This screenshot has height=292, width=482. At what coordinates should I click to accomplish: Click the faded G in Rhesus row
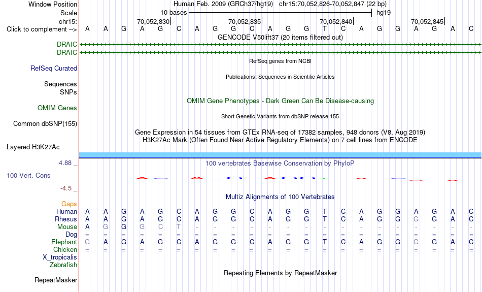click(416, 219)
